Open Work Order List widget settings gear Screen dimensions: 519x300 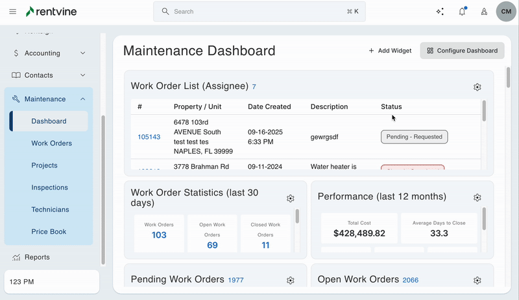click(x=477, y=87)
